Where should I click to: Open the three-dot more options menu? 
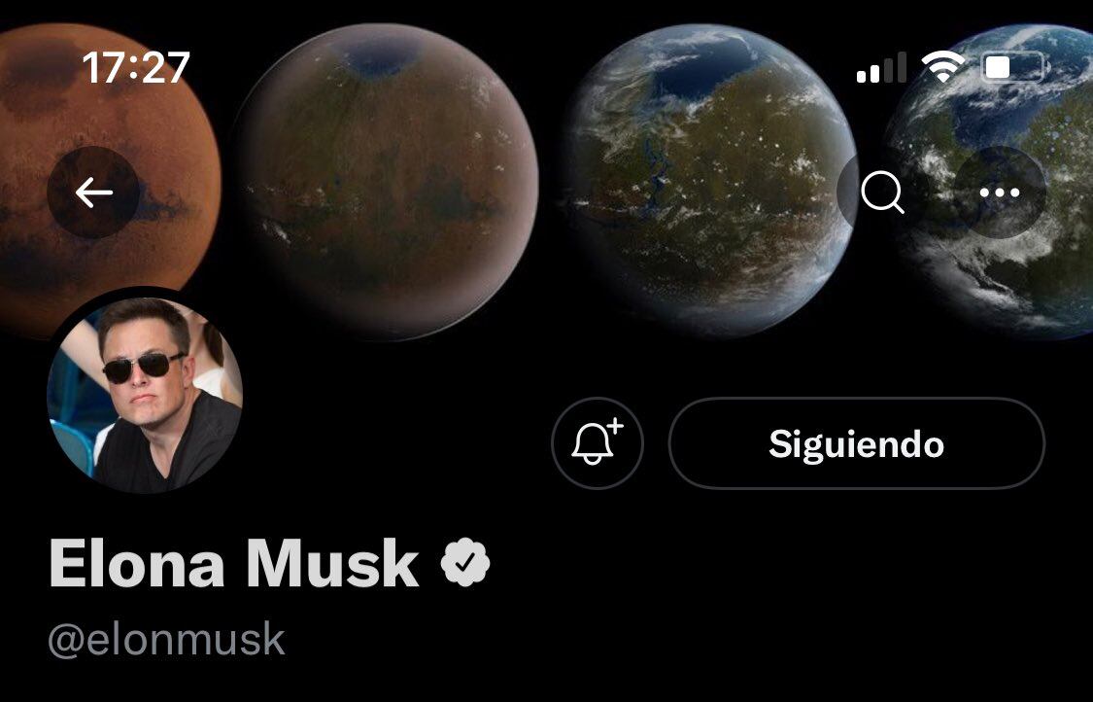click(1000, 193)
